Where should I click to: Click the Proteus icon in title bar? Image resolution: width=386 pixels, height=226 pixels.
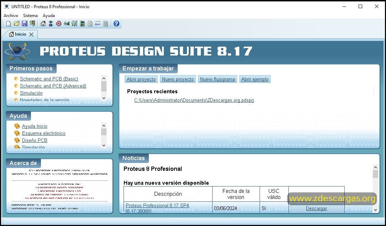point(7,7)
